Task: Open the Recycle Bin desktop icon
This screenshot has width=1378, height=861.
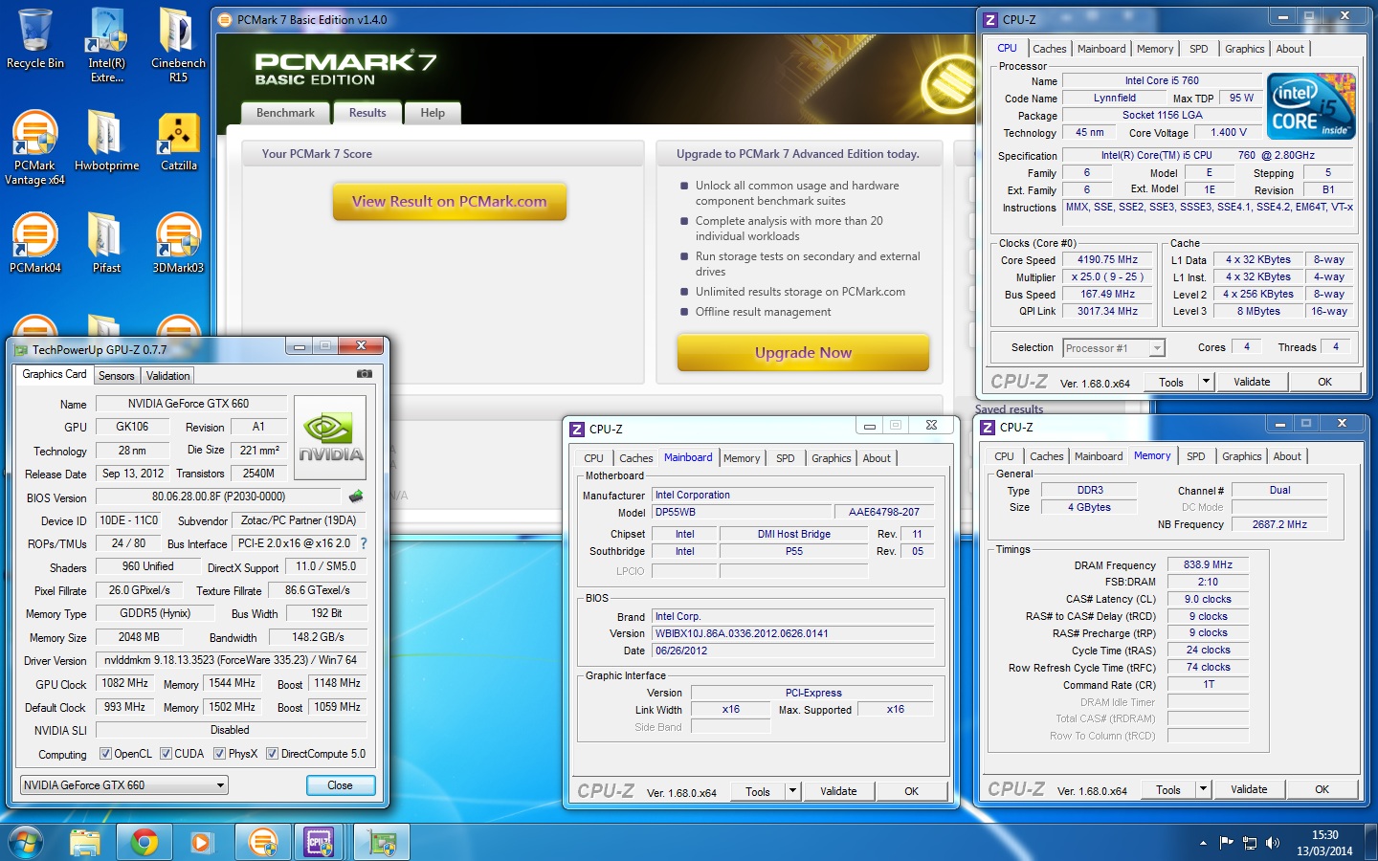Action: click(35, 38)
